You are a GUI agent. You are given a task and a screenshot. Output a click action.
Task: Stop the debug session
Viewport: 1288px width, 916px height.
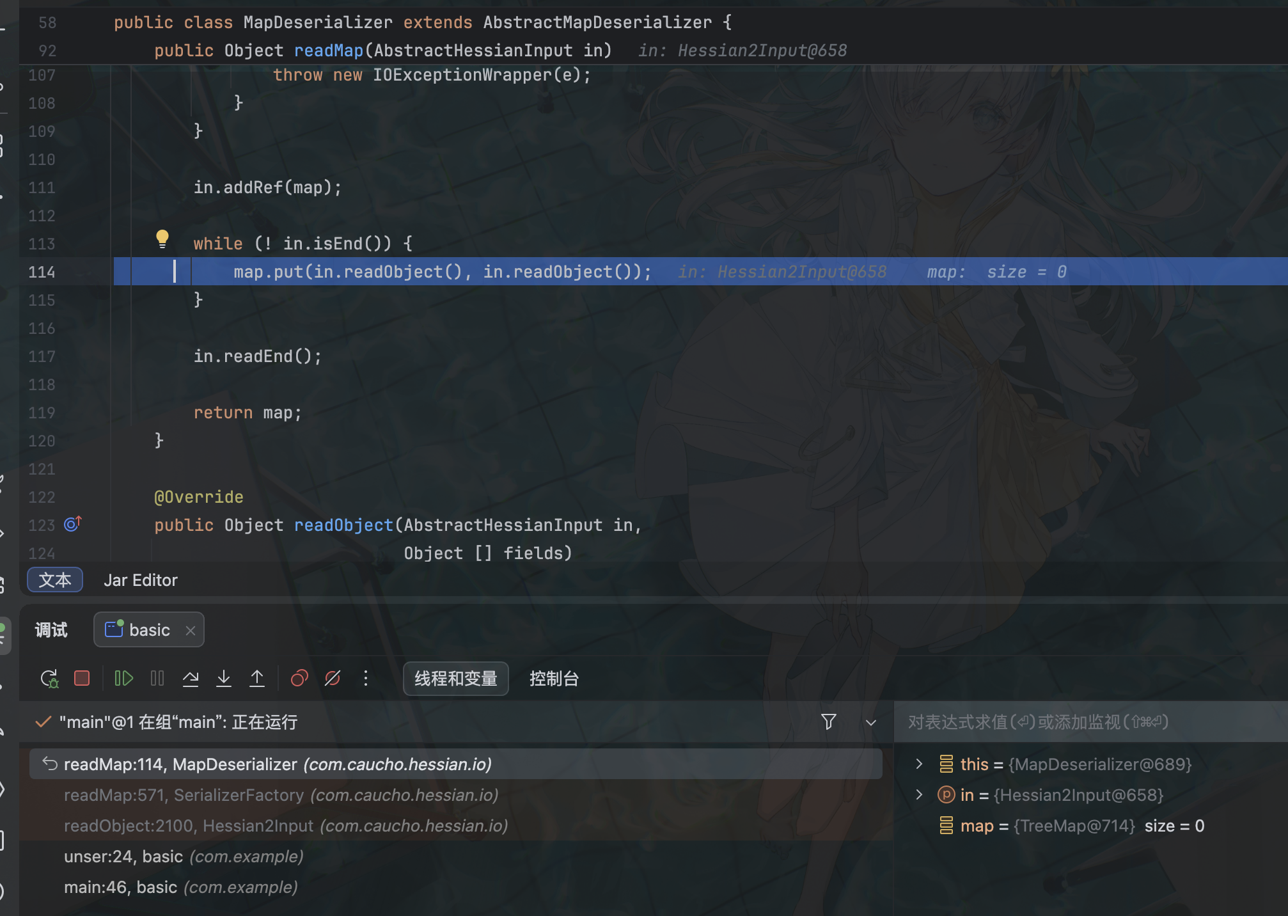click(82, 678)
